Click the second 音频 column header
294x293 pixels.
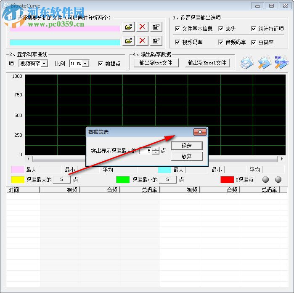click(x=220, y=190)
